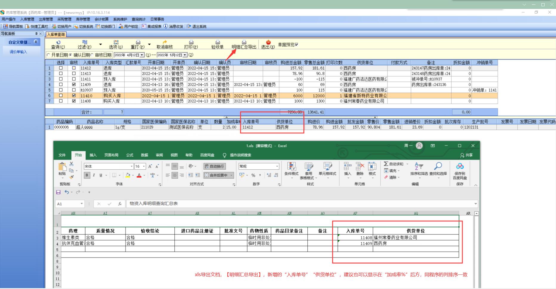Click the Excel Save icon in quick access
The height and width of the screenshot is (289, 556).
point(58,192)
